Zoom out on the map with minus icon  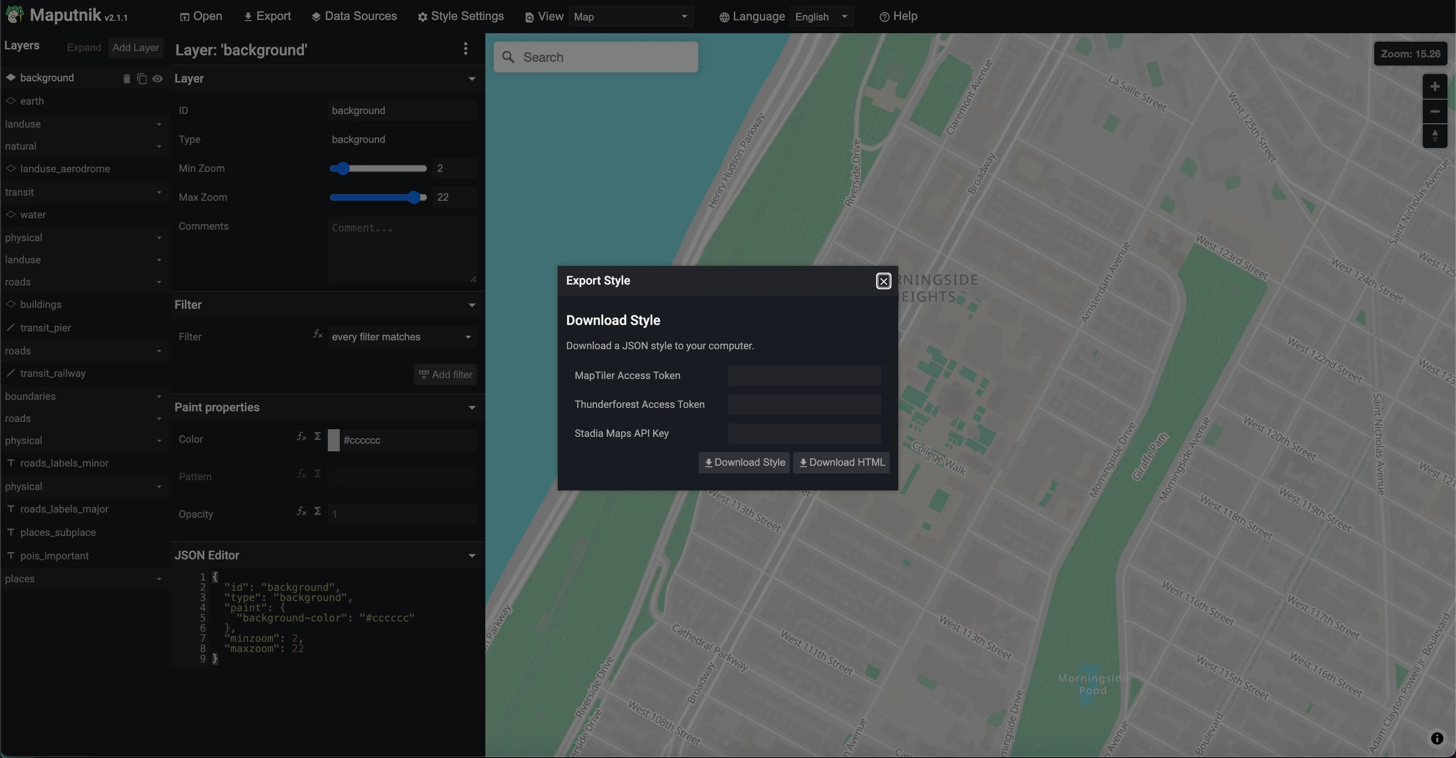(x=1435, y=111)
